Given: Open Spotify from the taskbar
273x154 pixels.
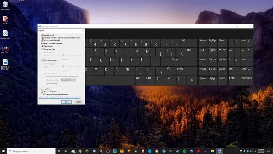Looking at the screenshot, I should 185,151.
